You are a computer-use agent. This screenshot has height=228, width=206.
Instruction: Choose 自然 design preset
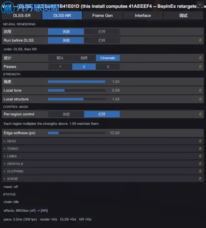(84, 58)
